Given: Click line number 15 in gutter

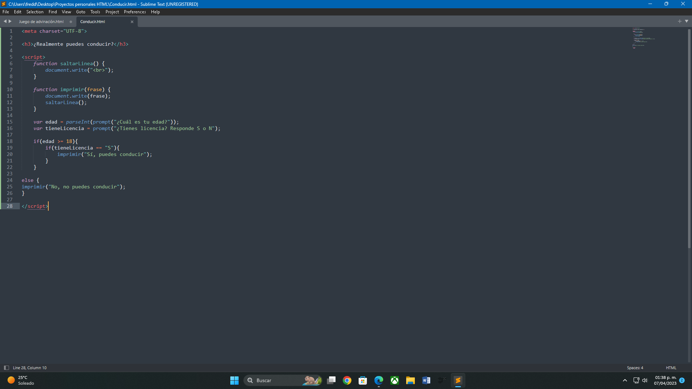Looking at the screenshot, I should tap(10, 122).
